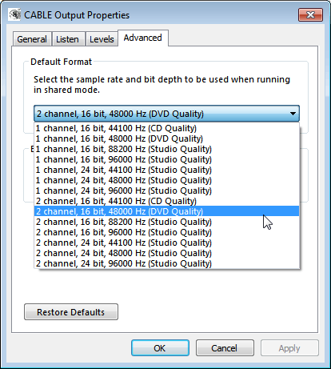Select 1 channel, 16 bit, 96000 Hz option
Viewport: 331px width, 369px height.
[x=167, y=159]
